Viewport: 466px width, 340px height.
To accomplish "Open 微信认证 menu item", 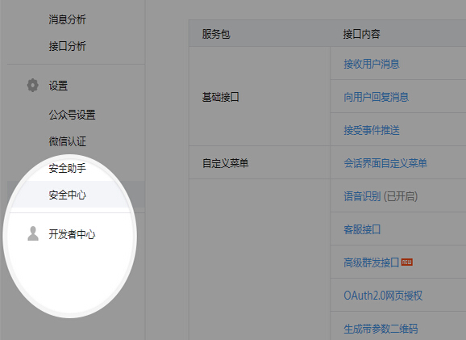I will tap(67, 141).
